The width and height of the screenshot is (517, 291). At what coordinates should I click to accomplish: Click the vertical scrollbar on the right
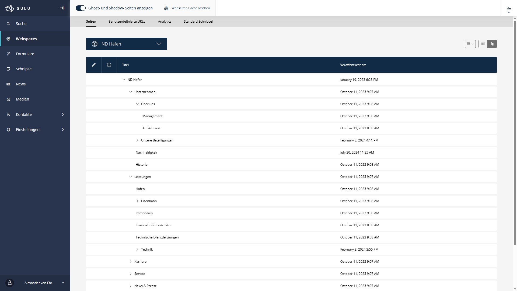(x=515, y=132)
